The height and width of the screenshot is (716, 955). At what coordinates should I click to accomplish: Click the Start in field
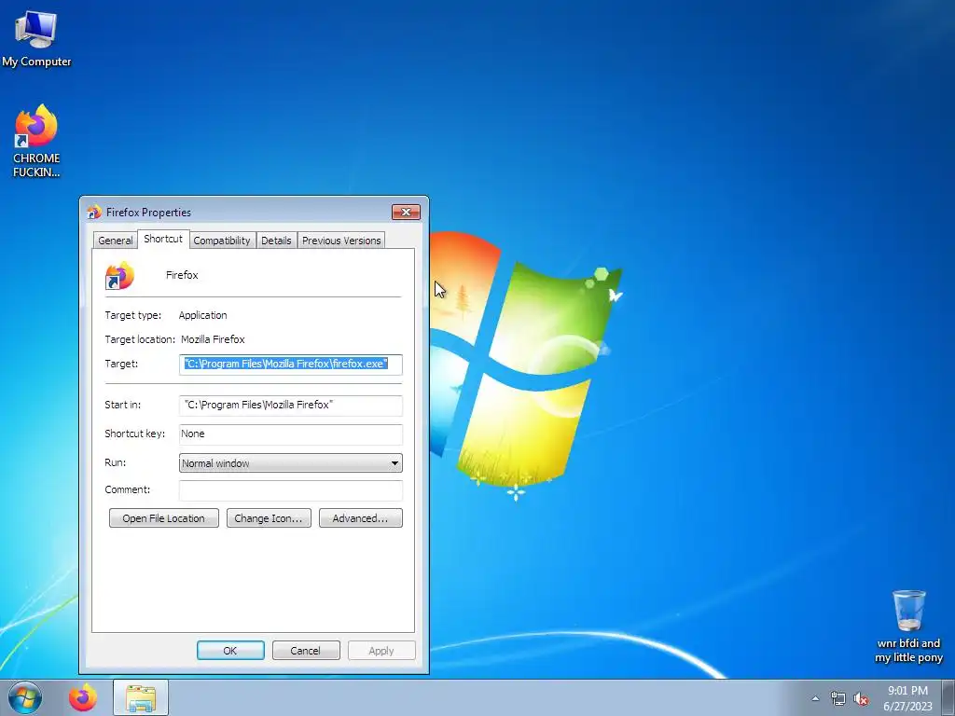(291, 406)
